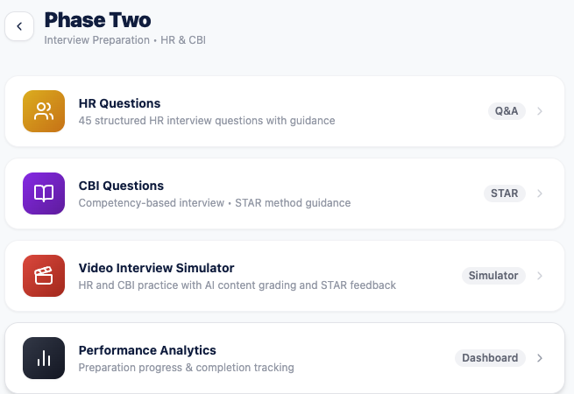Screen dimensions: 574x394
Task: Expand the CBI Questions chevron arrow
Action: 540,193
